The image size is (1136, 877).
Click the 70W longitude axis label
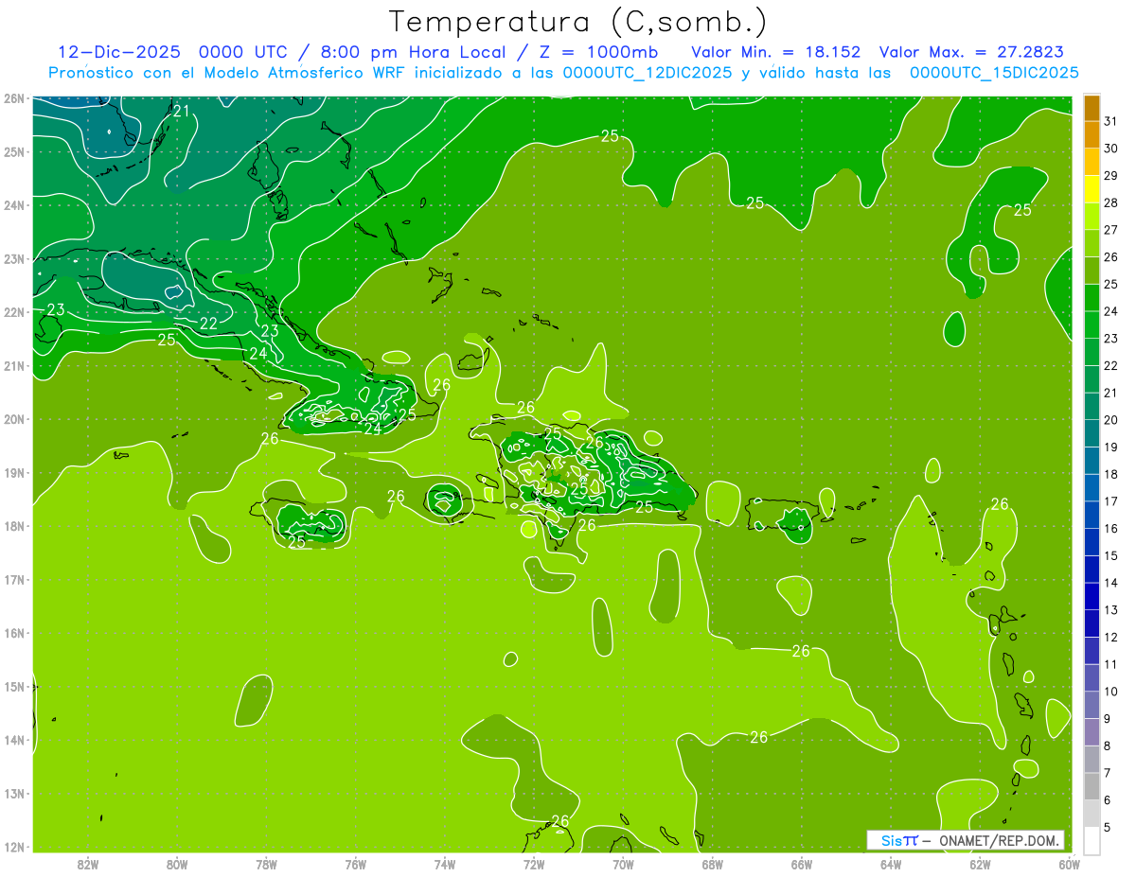623,864
